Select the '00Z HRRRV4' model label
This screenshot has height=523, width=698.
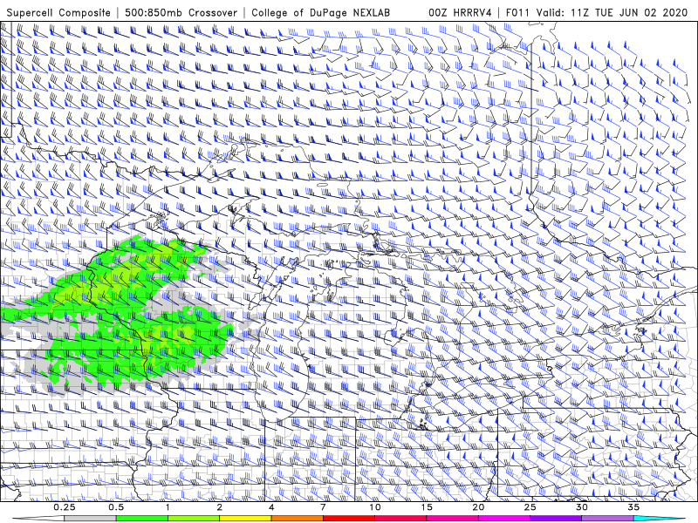[460, 13]
